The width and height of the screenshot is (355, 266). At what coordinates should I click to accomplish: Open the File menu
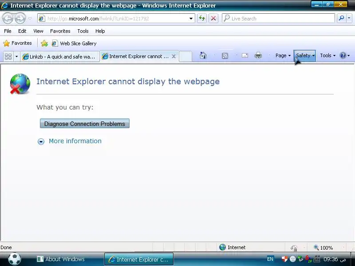click(x=8, y=31)
